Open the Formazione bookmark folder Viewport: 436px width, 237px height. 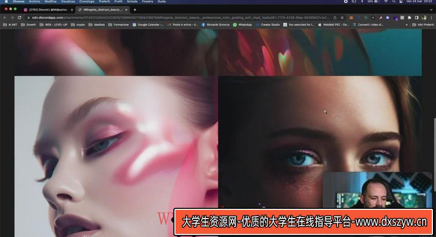(x=118, y=25)
